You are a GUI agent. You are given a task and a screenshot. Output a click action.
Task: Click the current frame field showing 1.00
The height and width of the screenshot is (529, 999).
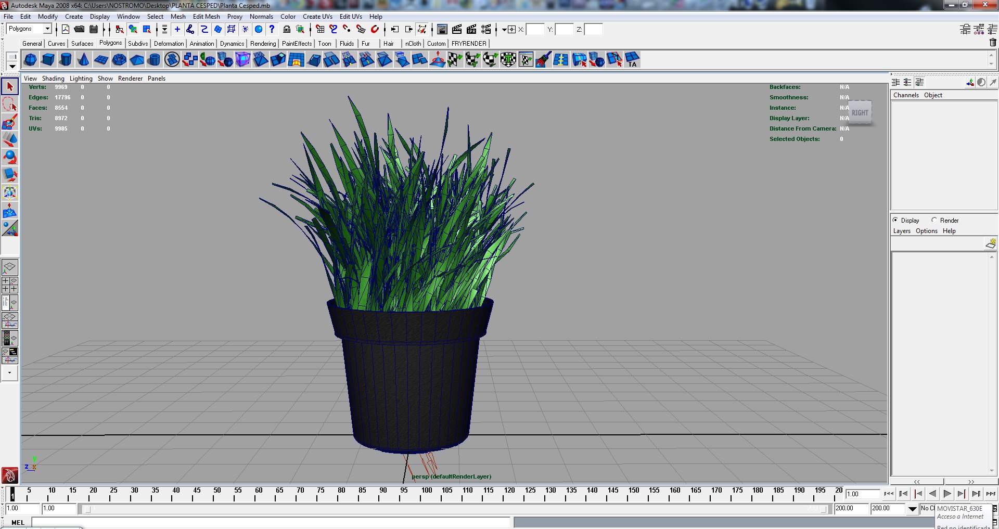(862, 494)
